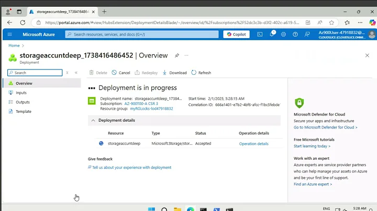Open browser Settings and more menu

[360, 22]
